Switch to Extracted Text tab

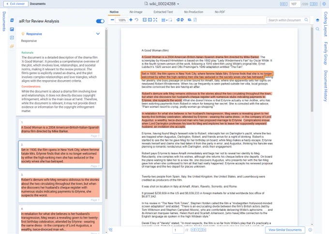[x=163, y=12]
